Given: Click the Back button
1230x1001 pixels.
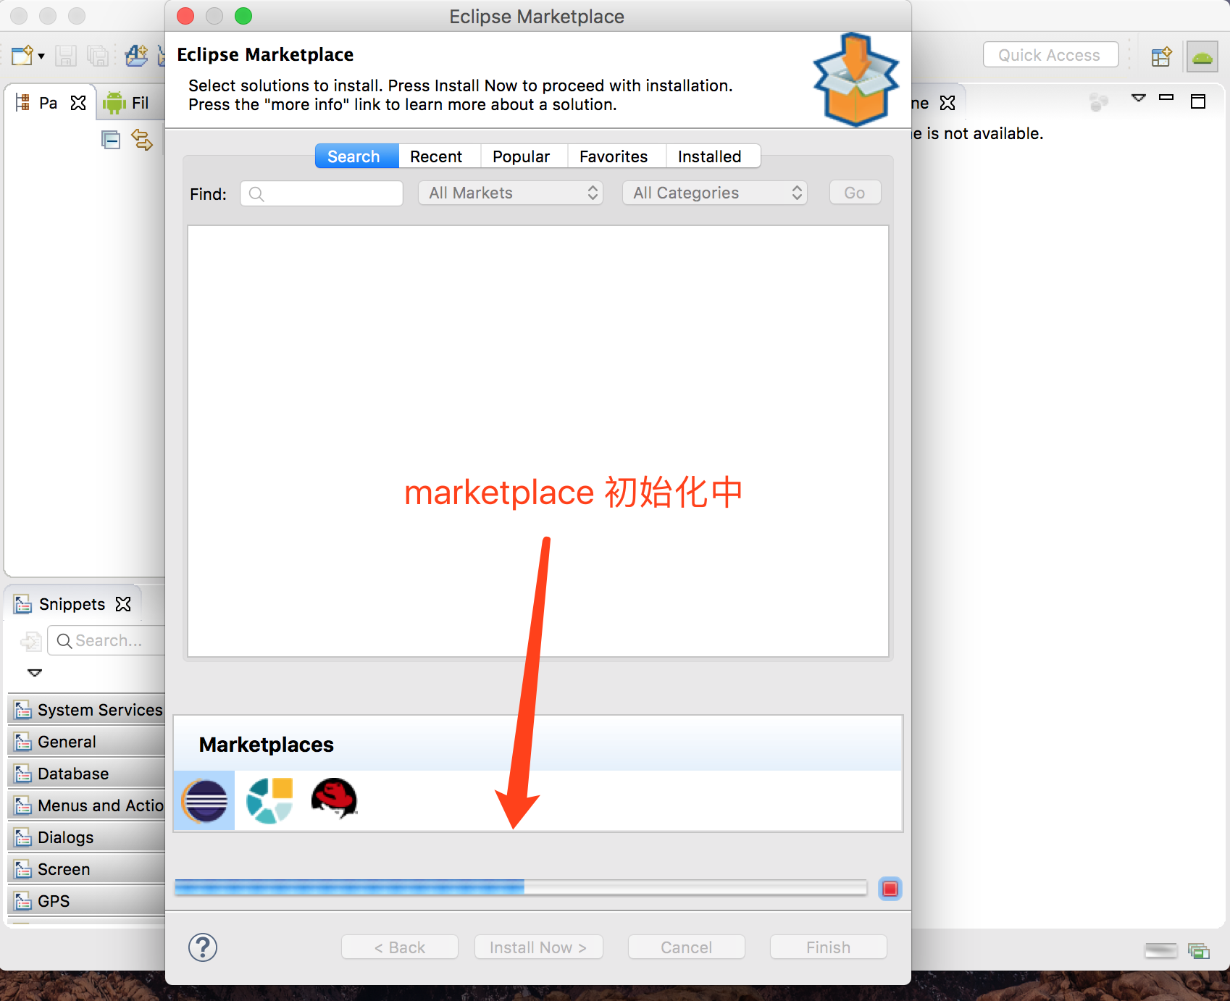Looking at the screenshot, I should [400, 947].
